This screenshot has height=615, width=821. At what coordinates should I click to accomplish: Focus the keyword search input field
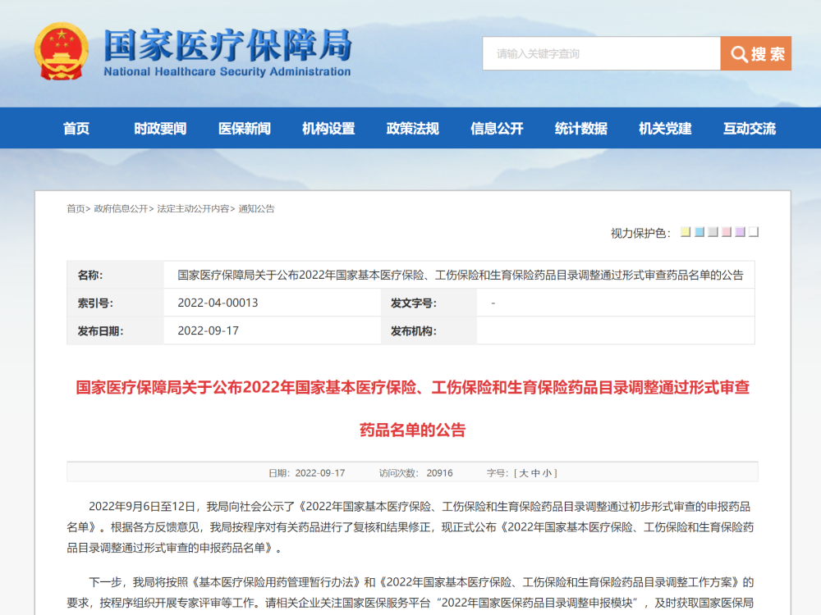(x=601, y=53)
